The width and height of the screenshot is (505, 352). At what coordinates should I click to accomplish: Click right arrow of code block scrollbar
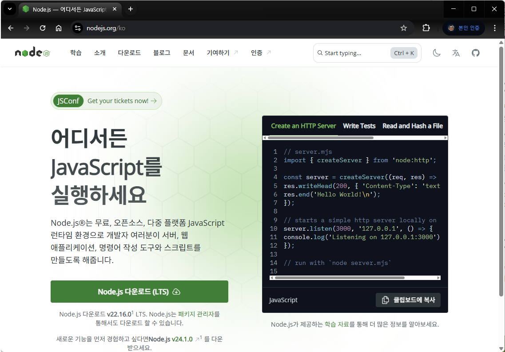(x=438, y=278)
